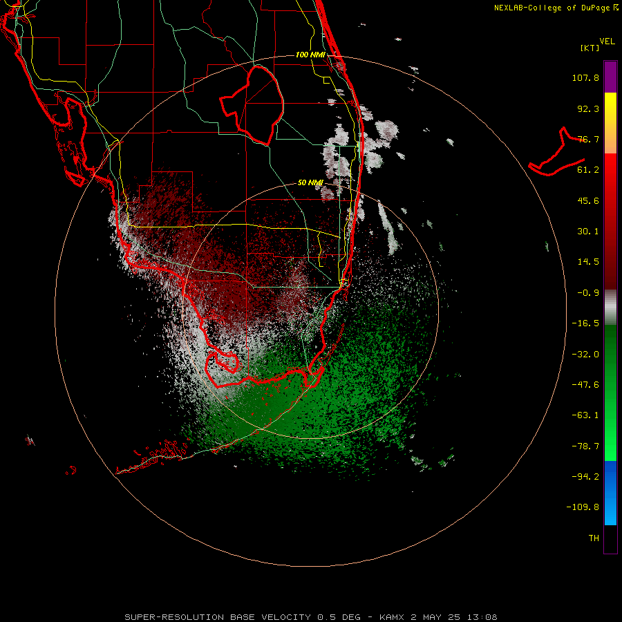Click the 61.2 velocity scale value
The image size is (622, 622).
click(588, 170)
